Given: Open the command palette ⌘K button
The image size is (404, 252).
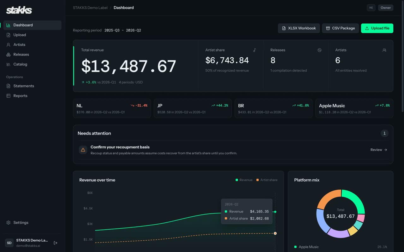Looking at the screenshot, I should (x=371, y=8).
